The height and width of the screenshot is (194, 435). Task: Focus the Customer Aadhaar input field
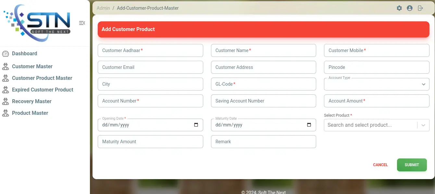[x=150, y=50]
